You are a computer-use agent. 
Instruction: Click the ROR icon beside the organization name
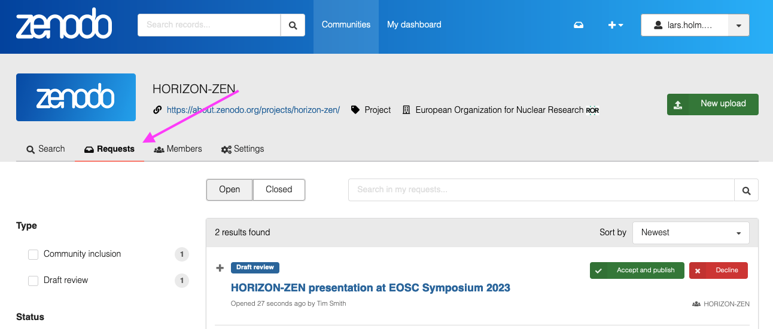(592, 110)
